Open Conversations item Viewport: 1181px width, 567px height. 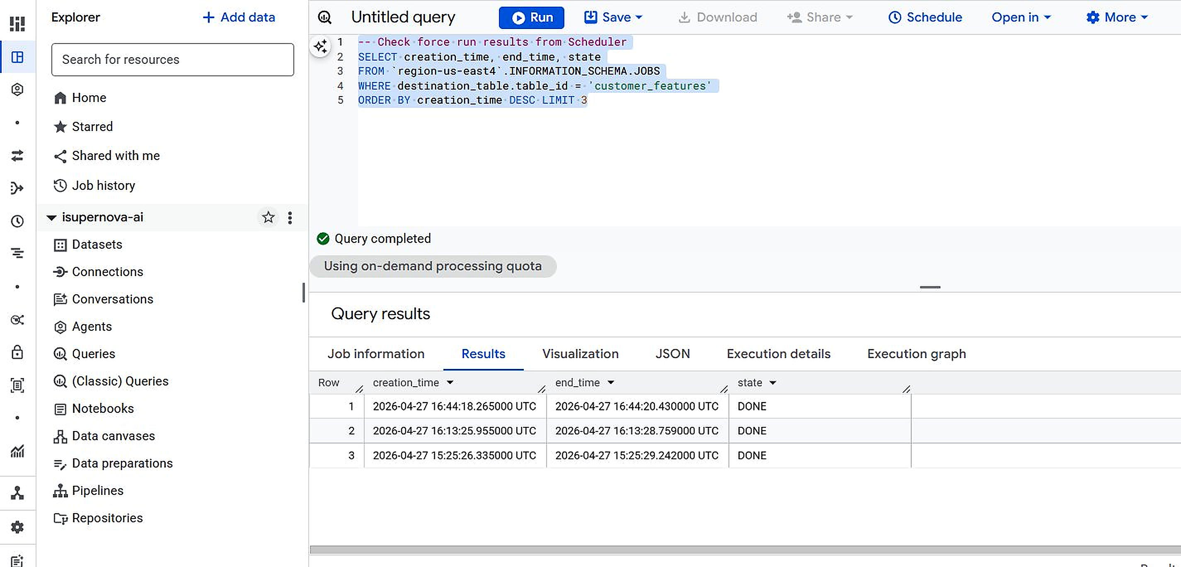coord(103,299)
